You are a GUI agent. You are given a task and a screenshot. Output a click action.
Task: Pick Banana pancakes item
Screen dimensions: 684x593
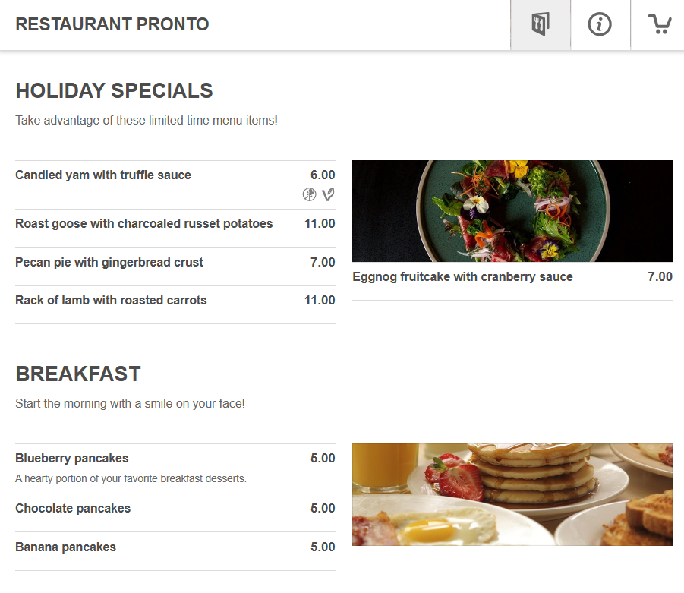coord(66,547)
